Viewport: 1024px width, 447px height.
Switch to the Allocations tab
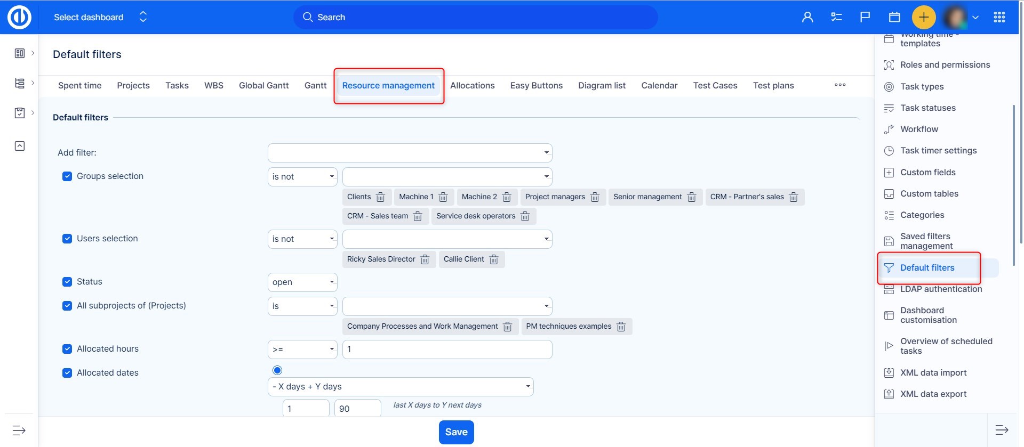(x=472, y=85)
